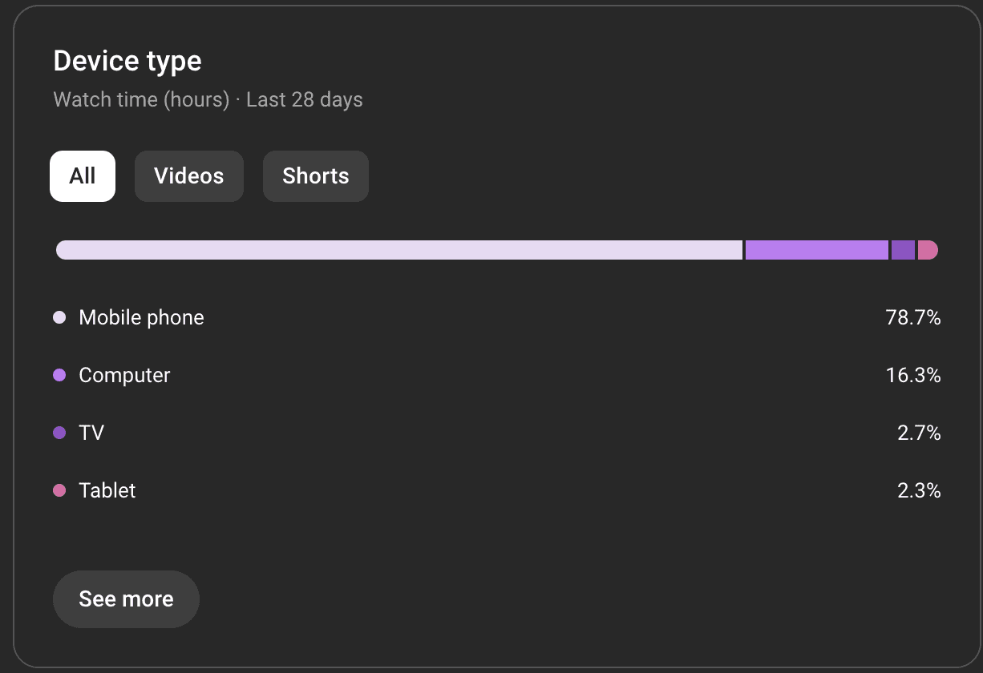
Task: Switch to the Shorts filter chip
Action: (316, 176)
